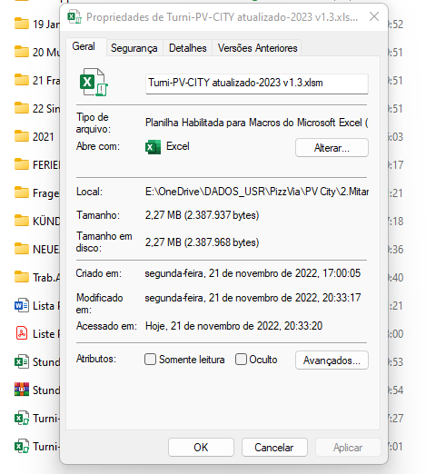Select the 'FERIEI' folder icon in Explorer
Image resolution: width=426 pixels, height=474 pixels.
pos(22,164)
